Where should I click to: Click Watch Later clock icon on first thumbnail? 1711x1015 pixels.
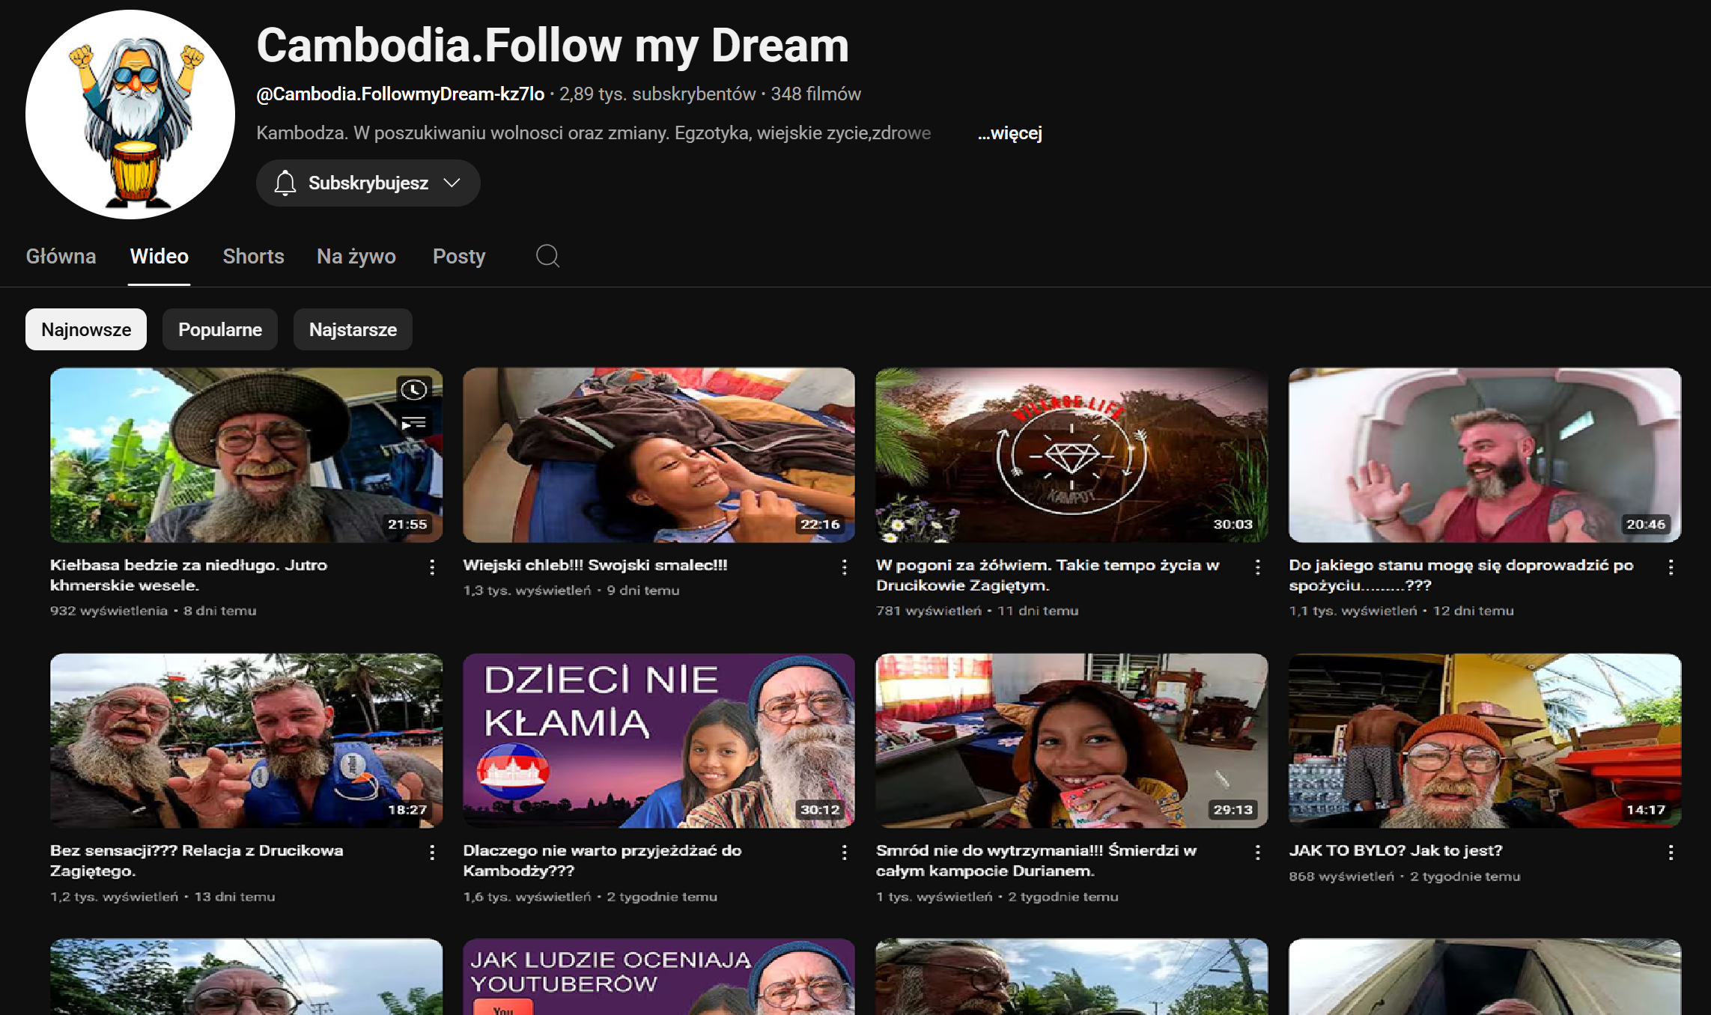pos(413,389)
